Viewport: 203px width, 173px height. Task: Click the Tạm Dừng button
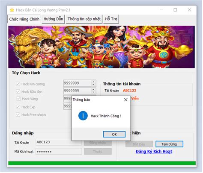click(169, 144)
